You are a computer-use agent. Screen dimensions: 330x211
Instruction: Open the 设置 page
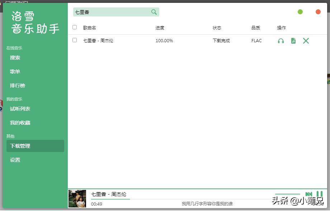point(15,160)
